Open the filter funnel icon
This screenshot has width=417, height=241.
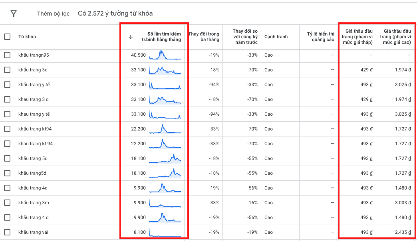14,14
